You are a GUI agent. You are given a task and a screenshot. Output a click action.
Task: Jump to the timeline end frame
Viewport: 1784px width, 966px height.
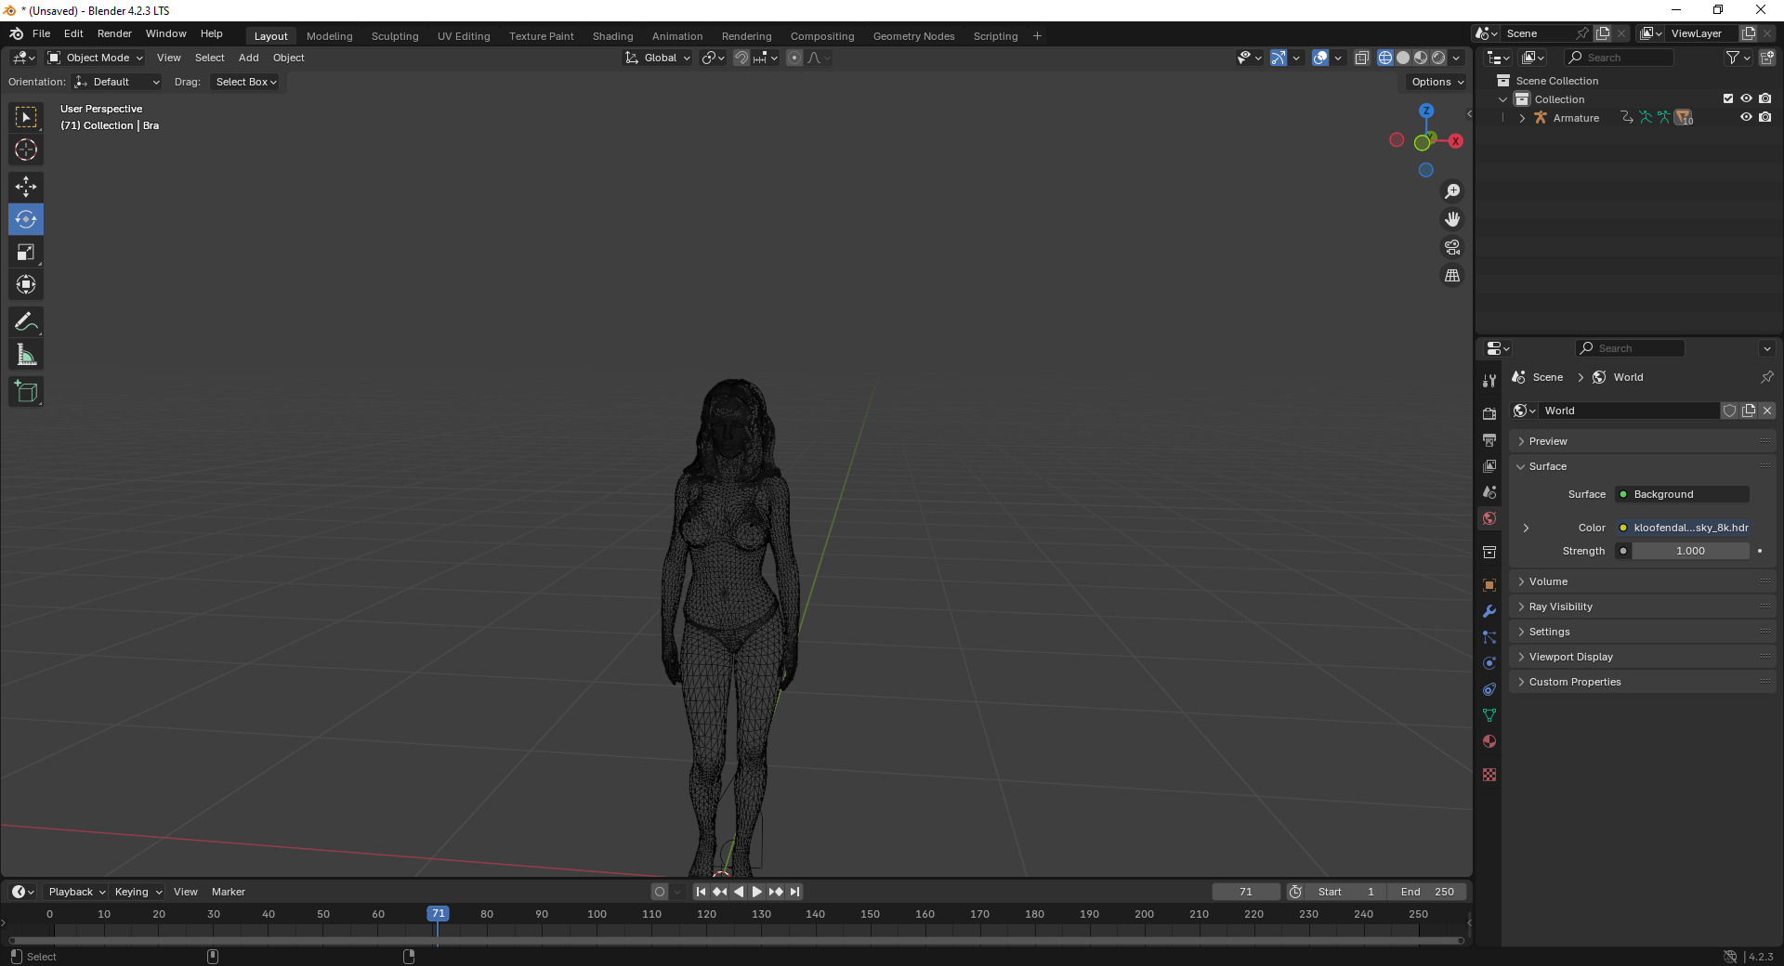pyautogui.click(x=794, y=892)
